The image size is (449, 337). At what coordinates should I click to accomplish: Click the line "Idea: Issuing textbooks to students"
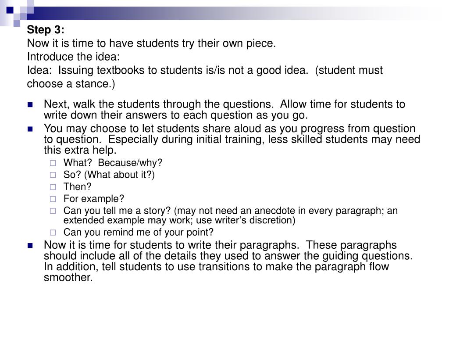pos(205,70)
